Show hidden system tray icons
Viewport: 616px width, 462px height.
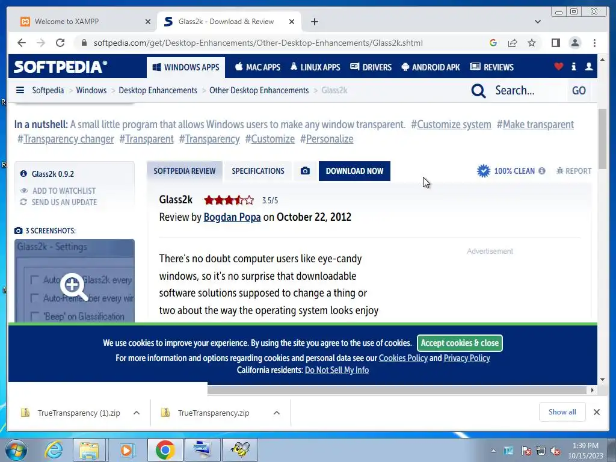click(x=493, y=451)
